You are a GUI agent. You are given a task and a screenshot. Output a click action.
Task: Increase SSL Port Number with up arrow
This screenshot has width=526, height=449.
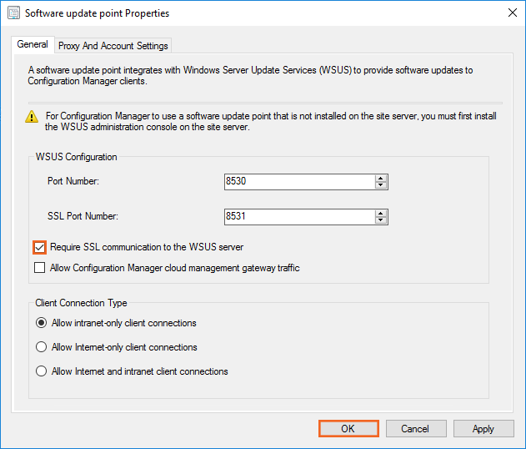click(381, 214)
